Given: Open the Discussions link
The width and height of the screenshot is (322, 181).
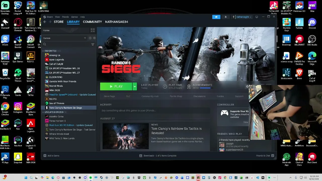Looking at the screenshot, I should coord(199,96).
